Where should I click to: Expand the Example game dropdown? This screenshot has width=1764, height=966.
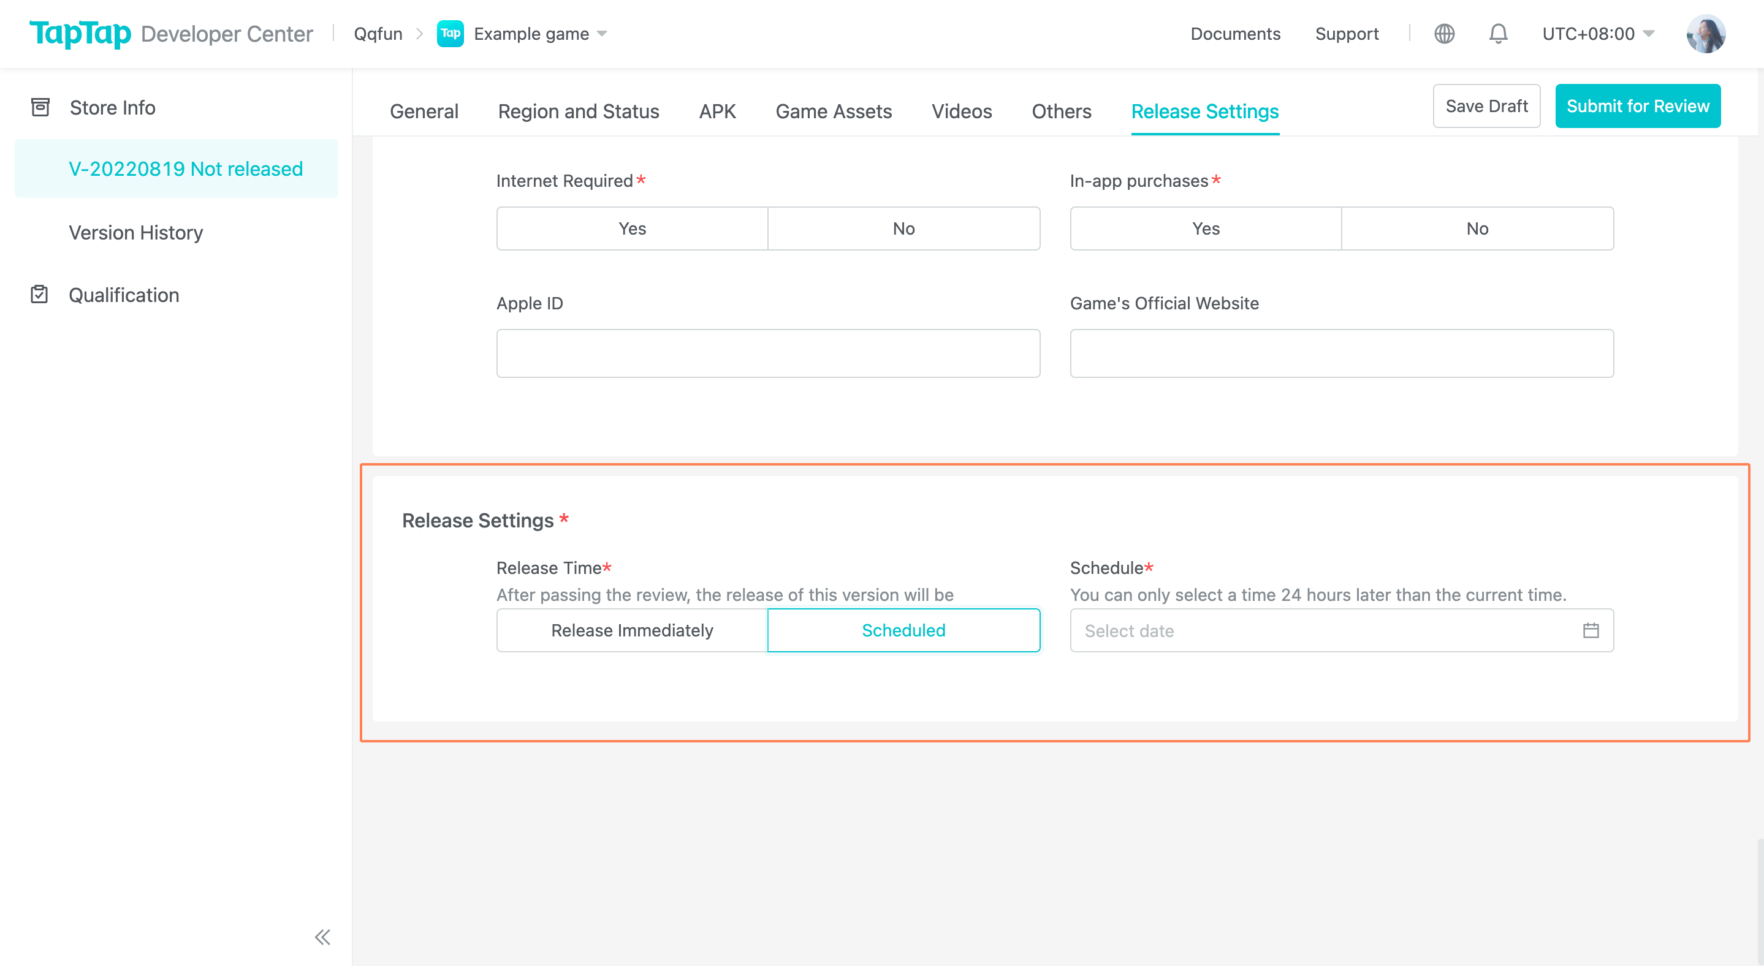(x=602, y=34)
